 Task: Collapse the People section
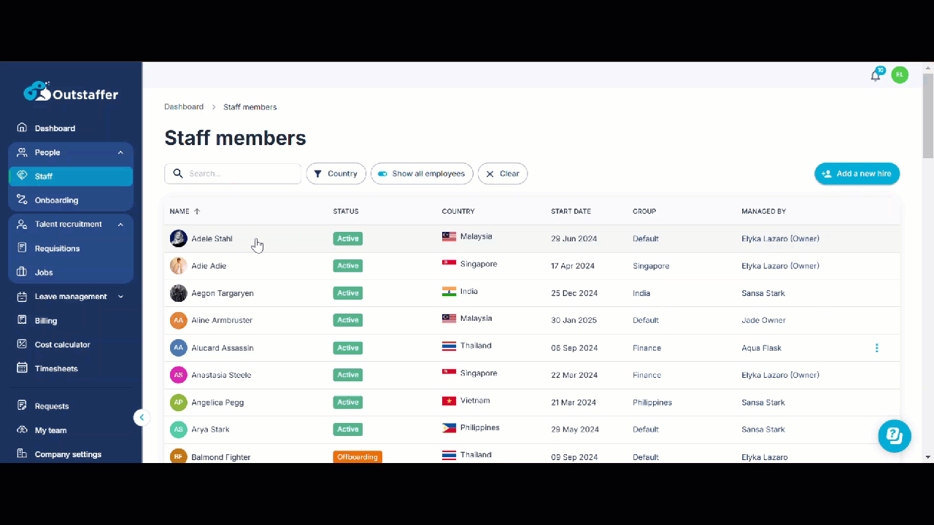[x=120, y=152]
